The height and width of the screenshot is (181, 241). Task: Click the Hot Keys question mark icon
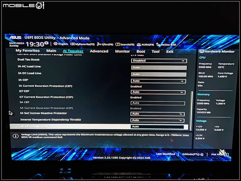point(226,154)
